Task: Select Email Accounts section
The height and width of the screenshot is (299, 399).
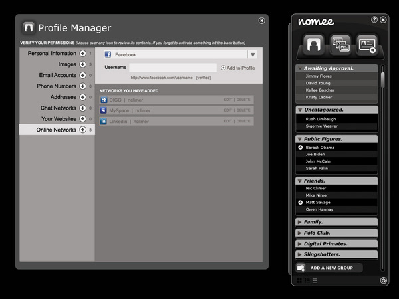Action: (x=57, y=75)
